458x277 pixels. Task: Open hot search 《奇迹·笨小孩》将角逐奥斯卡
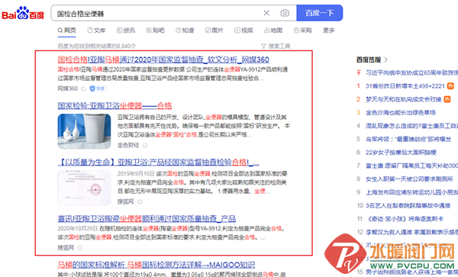tap(405, 219)
